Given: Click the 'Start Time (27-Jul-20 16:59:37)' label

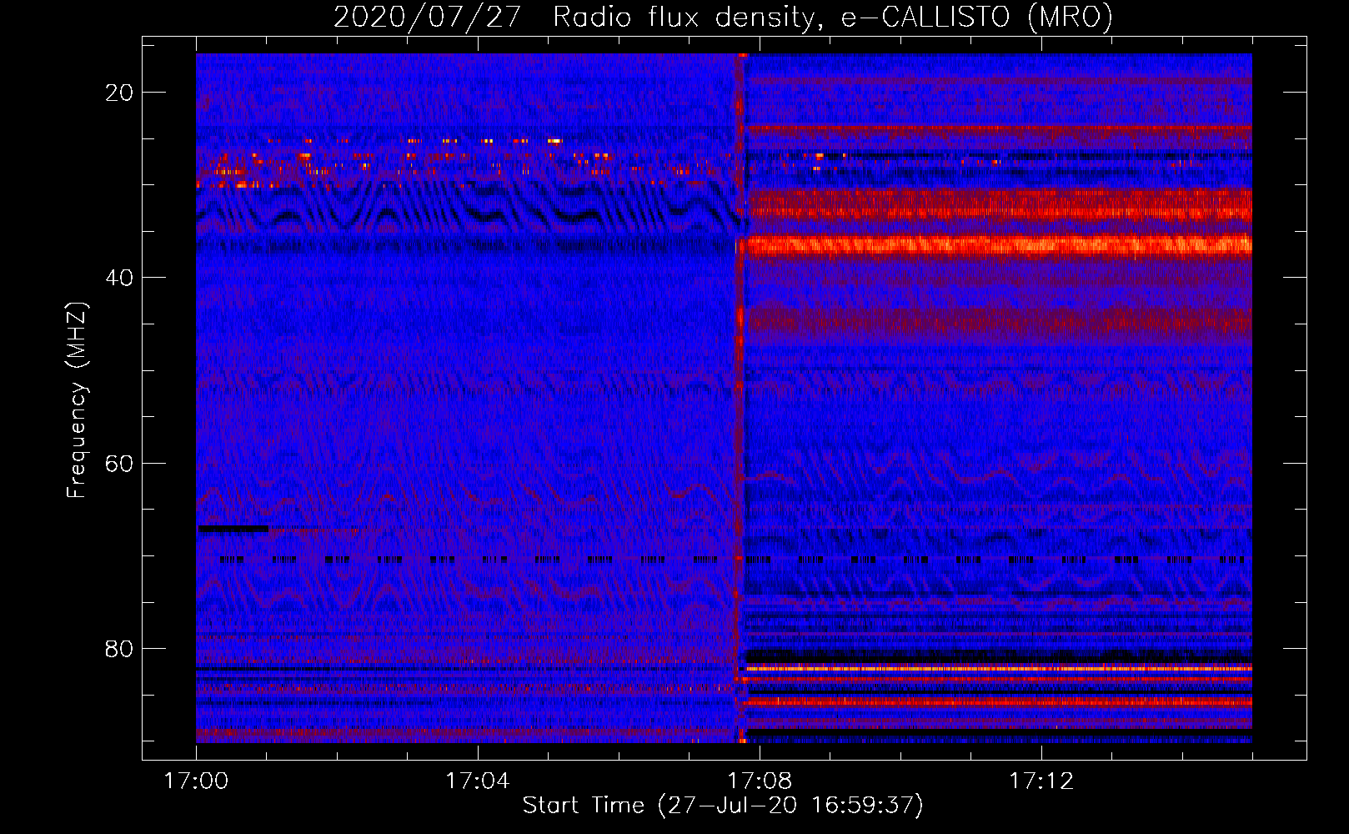Looking at the screenshot, I should click(723, 806).
